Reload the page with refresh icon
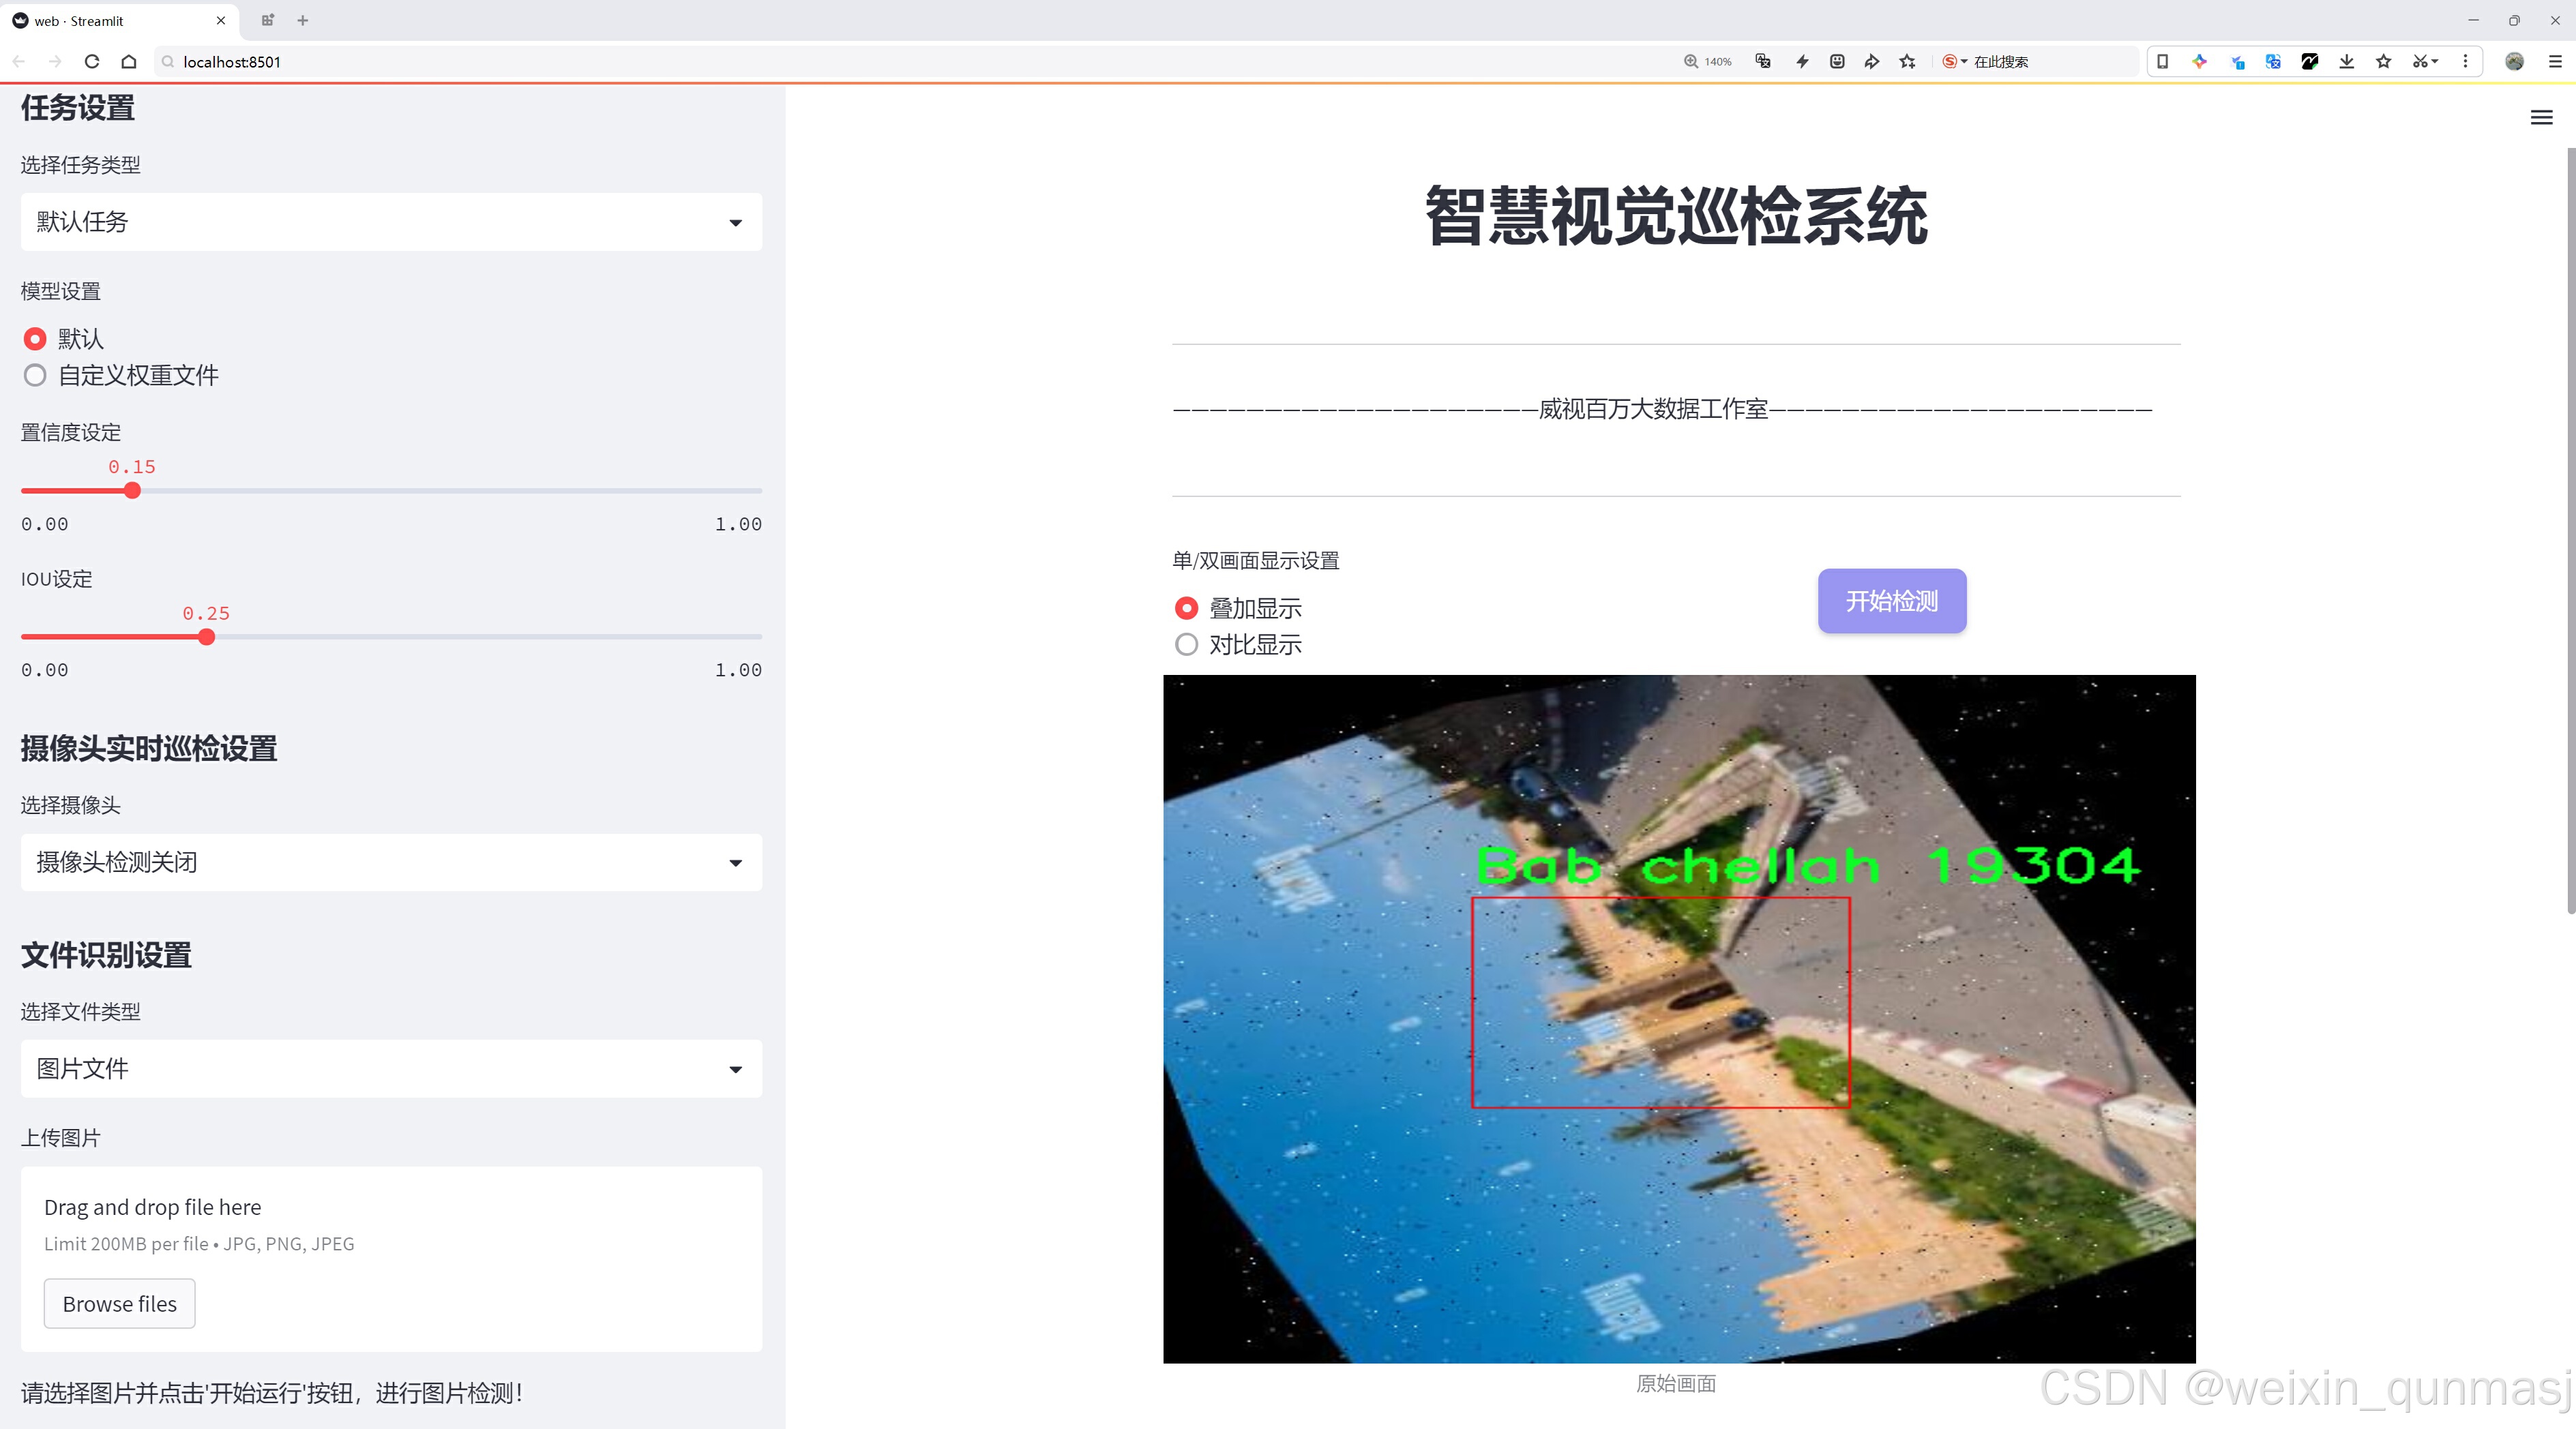2576x1429 pixels. [x=92, y=62]
